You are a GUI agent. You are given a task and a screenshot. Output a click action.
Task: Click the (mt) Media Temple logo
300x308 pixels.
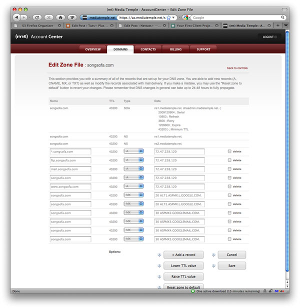[21, 36]
